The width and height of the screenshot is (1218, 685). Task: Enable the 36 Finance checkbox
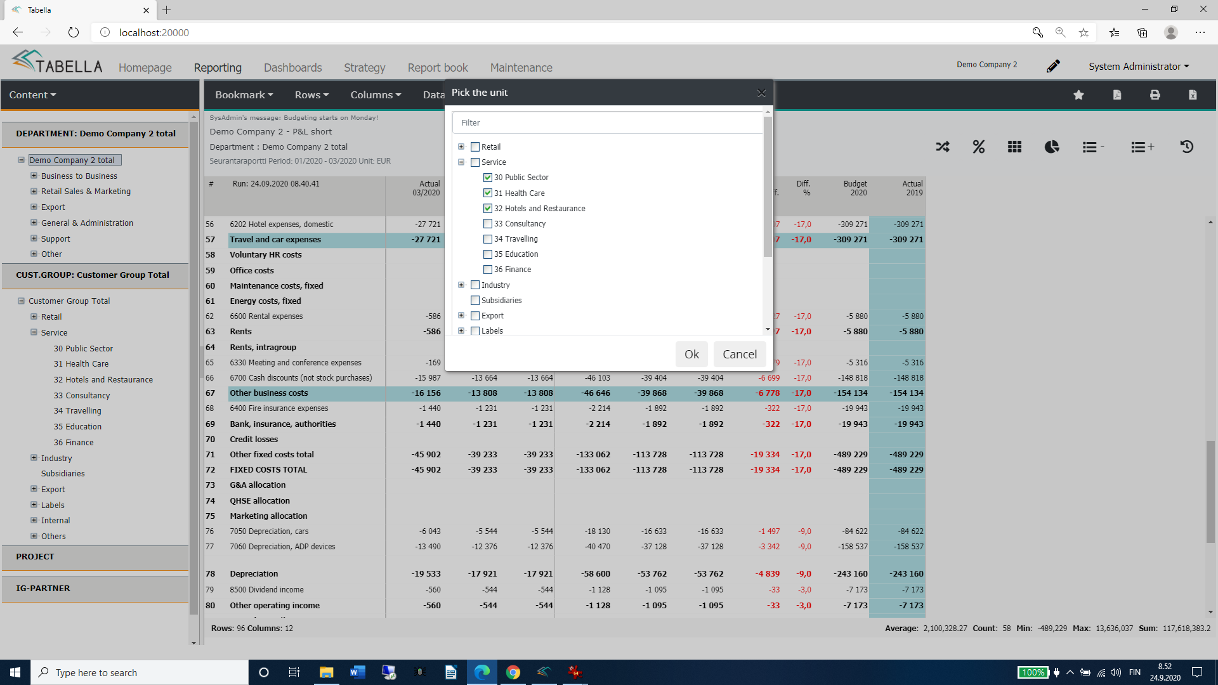[x=488, y=270]
